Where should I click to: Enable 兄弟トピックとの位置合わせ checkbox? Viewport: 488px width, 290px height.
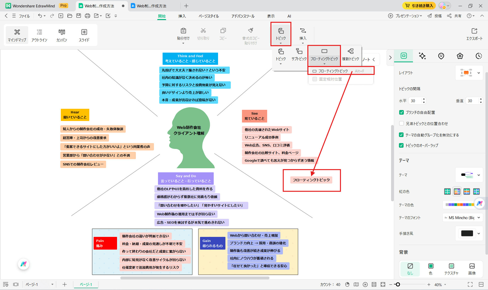click(401, 123)
